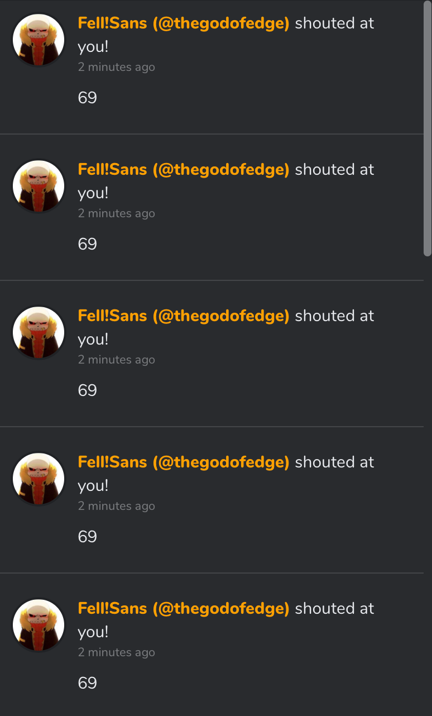Visit @thegodofedge profile link in second notification
The width and height of the screenshot is (432, 716).
tap(184, 170)
